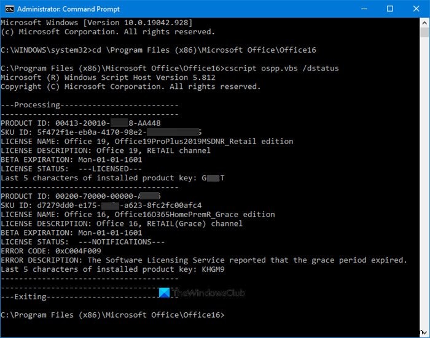Minimize the Command Prompt window
The height and width of the screenshot is (338, 430).
click(364, 9)
